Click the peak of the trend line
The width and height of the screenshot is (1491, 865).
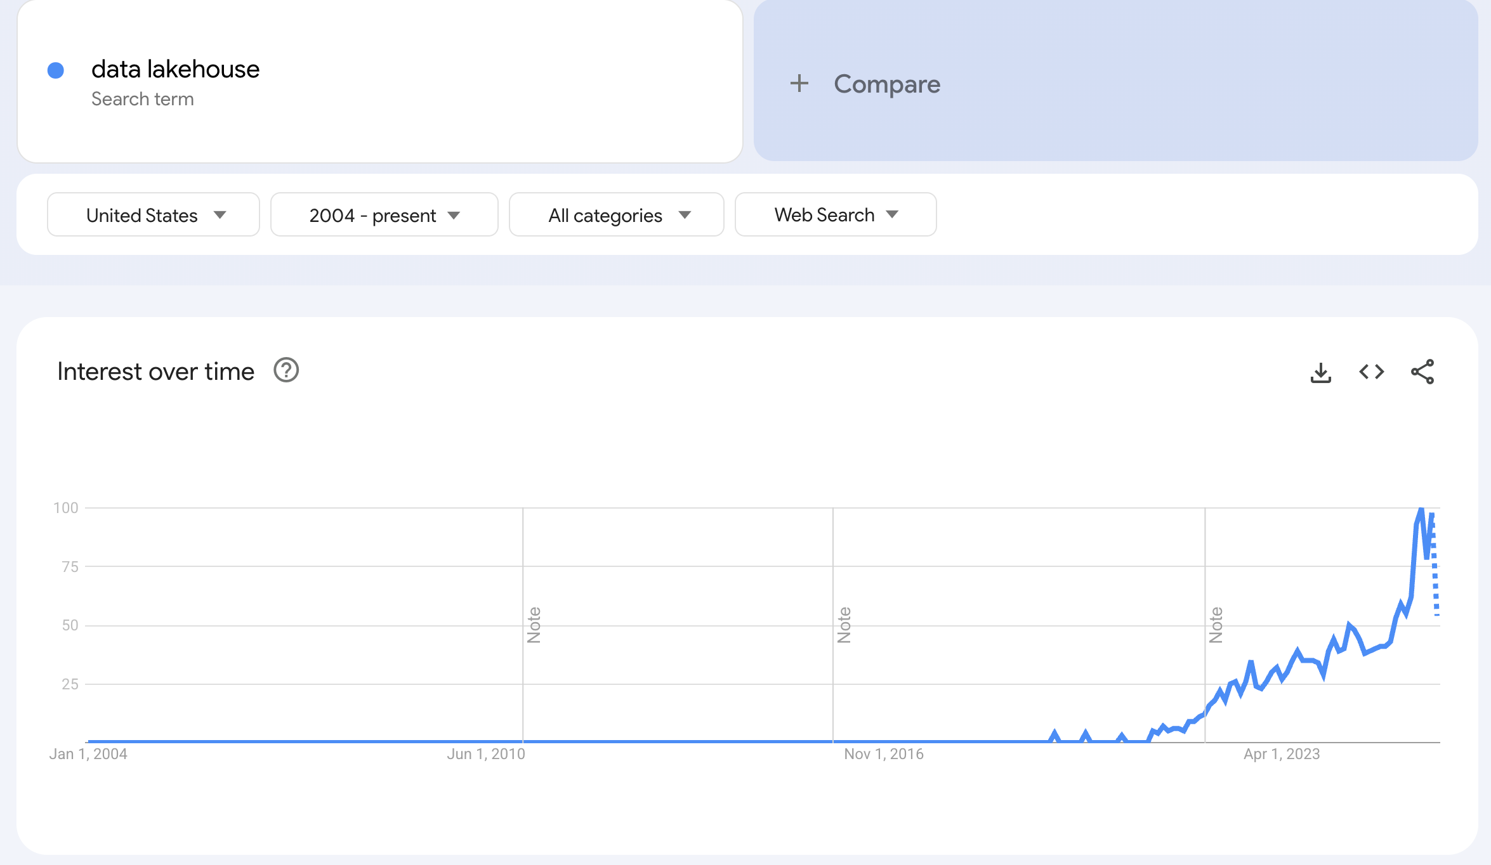pos(1421,509)
